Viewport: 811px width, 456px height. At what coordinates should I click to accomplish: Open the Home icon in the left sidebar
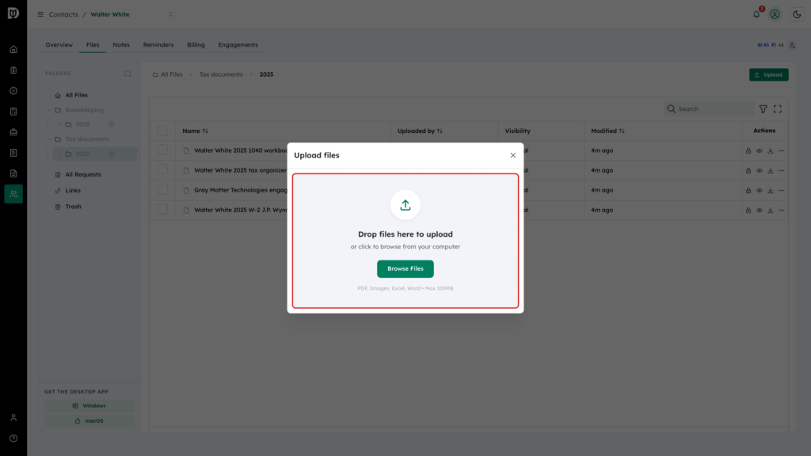click(x=13, y=50)
